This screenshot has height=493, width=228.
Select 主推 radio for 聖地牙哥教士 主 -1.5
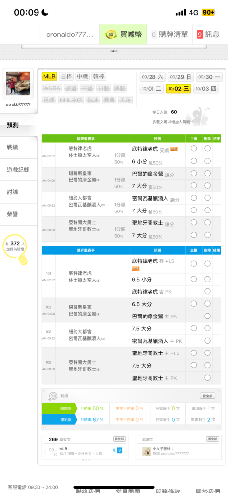[194, 353]
